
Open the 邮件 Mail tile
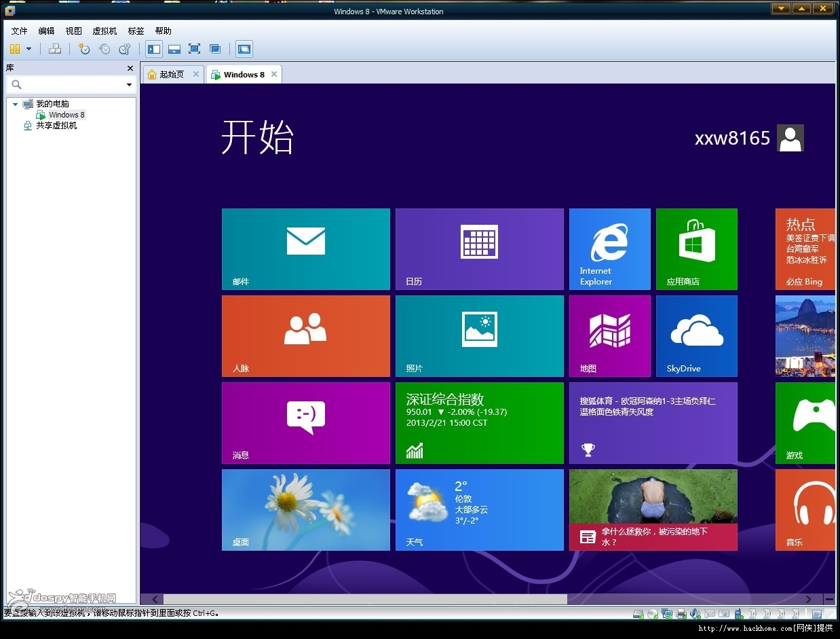tap(306, 249)
